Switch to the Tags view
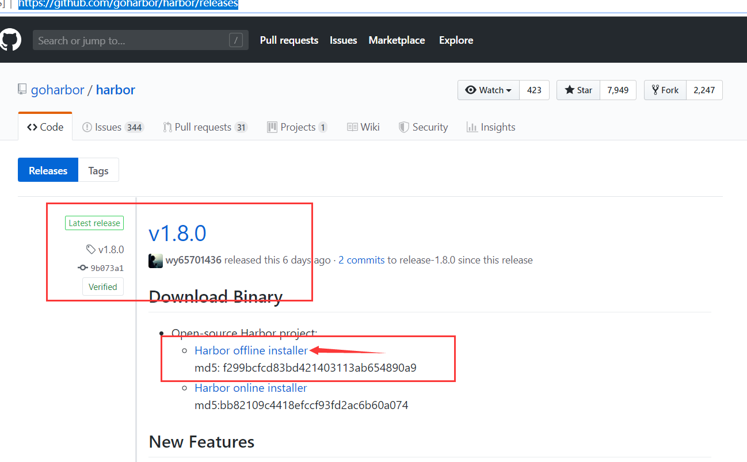The width and height of the screenshot is (747, 462). tap(98, 170)
